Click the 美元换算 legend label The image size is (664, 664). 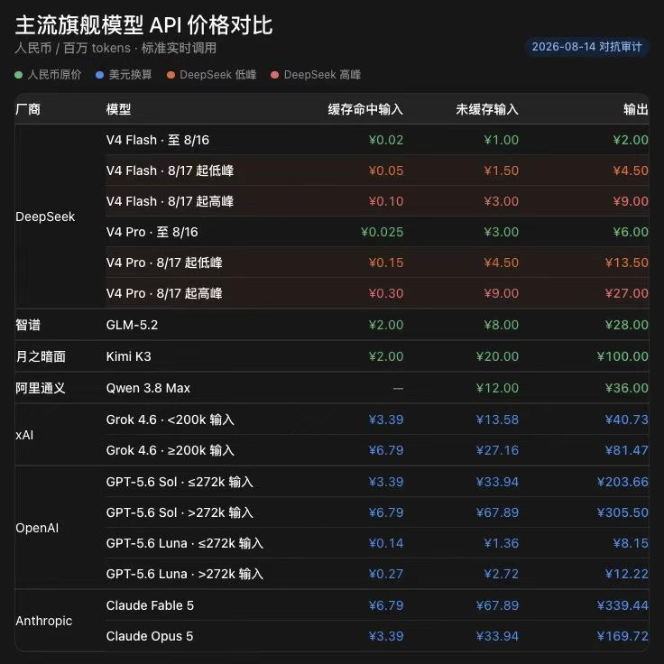[x=130, y=75]
